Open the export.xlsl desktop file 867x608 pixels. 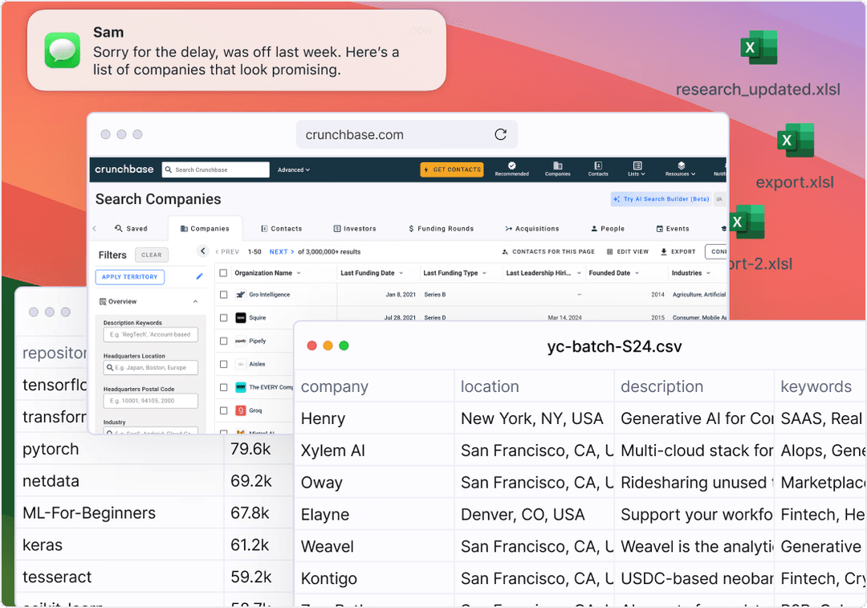pos(796,141)
